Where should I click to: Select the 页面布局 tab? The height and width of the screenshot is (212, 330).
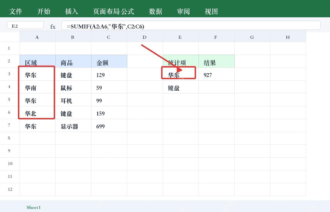[x=107, y=11]
